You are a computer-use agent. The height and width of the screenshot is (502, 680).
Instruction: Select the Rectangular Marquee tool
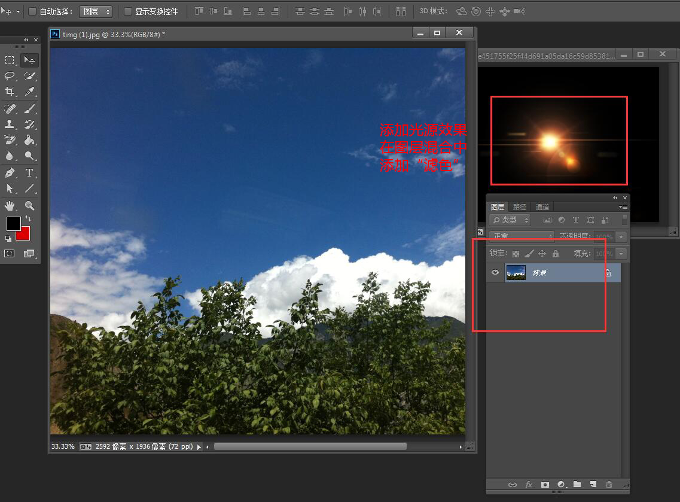click(x=10, y=60)
